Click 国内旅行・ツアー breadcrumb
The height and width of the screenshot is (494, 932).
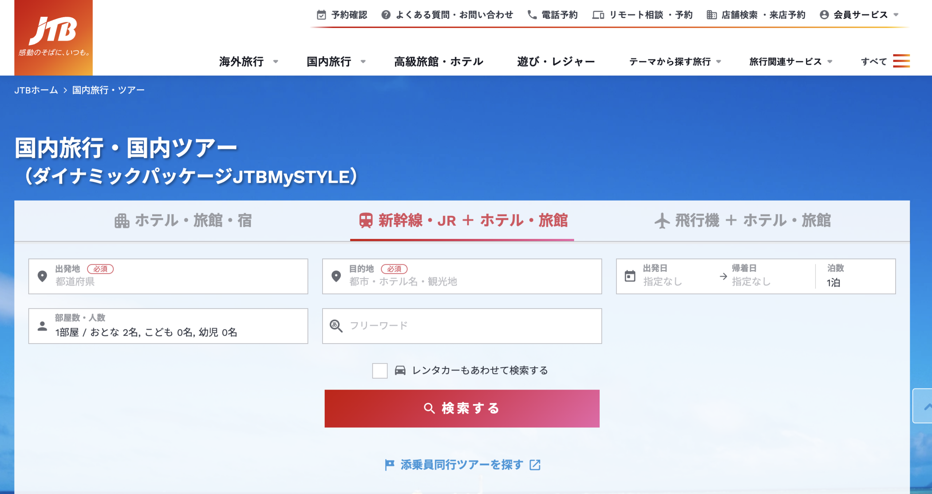pyautogui.click(x=108, y=90)
